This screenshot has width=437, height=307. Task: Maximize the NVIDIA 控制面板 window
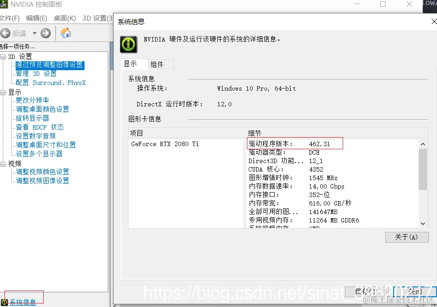[383, 4]
